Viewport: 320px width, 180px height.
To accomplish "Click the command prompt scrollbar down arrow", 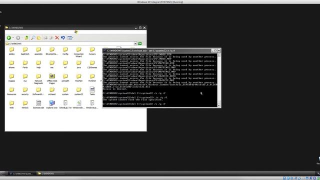I will coord(219,105).
